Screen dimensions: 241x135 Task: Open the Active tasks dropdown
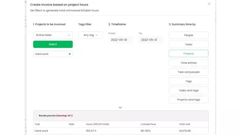(x=53, y=35)
